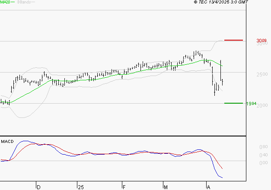Click the 2500 price axis label
The height and width of the screenshot is (190, 271).
click(262, 74)
